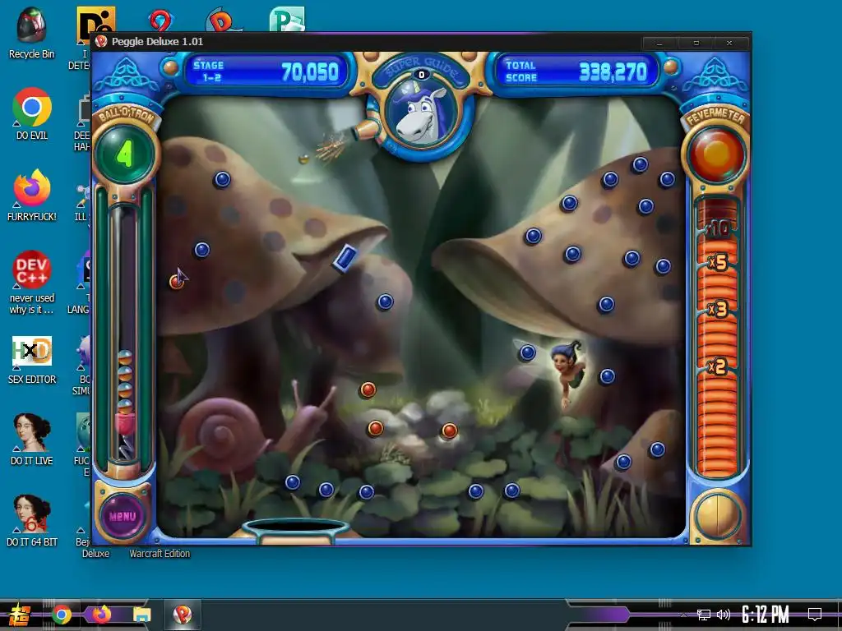Show hidden tray icons chevron
842x631 pixels.
point(683,615)
